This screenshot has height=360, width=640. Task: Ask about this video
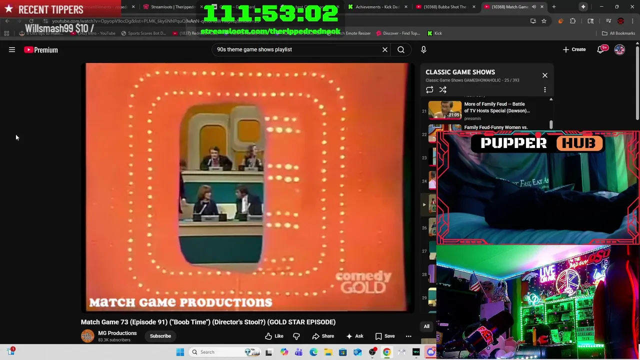click(x=354, y=336)
